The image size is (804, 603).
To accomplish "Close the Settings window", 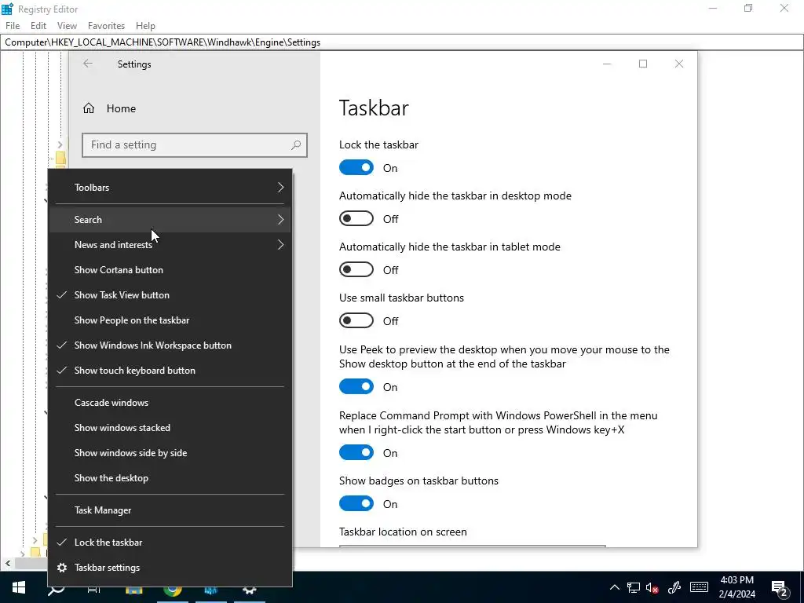I will point(679,64).
